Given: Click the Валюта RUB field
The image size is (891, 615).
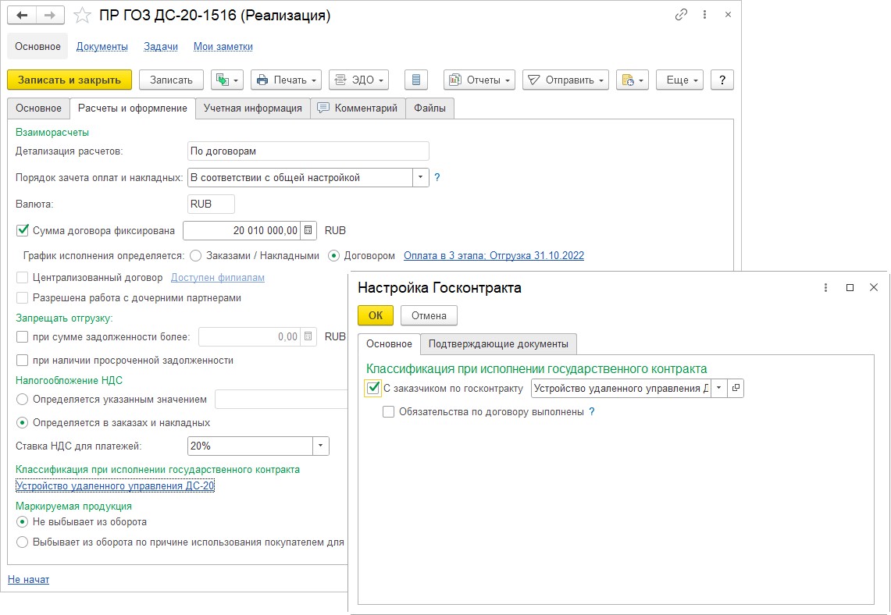Looking at the screenshot, I should [x=211, y=204].
